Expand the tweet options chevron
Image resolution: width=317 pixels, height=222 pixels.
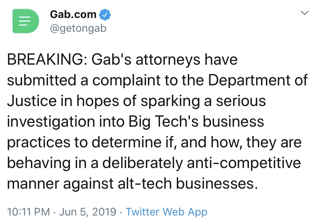tap(305, 12)
